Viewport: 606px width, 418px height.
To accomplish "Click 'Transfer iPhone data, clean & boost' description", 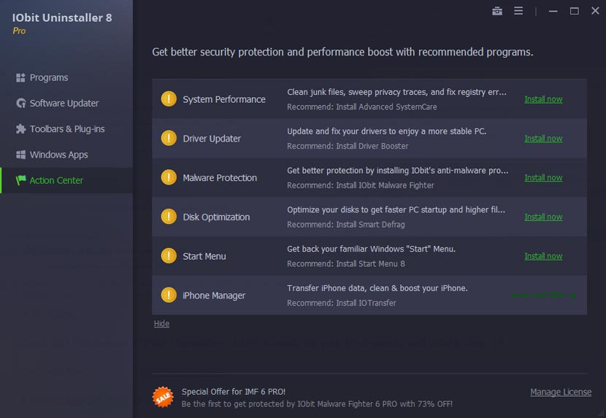I will tap(377, 288).
